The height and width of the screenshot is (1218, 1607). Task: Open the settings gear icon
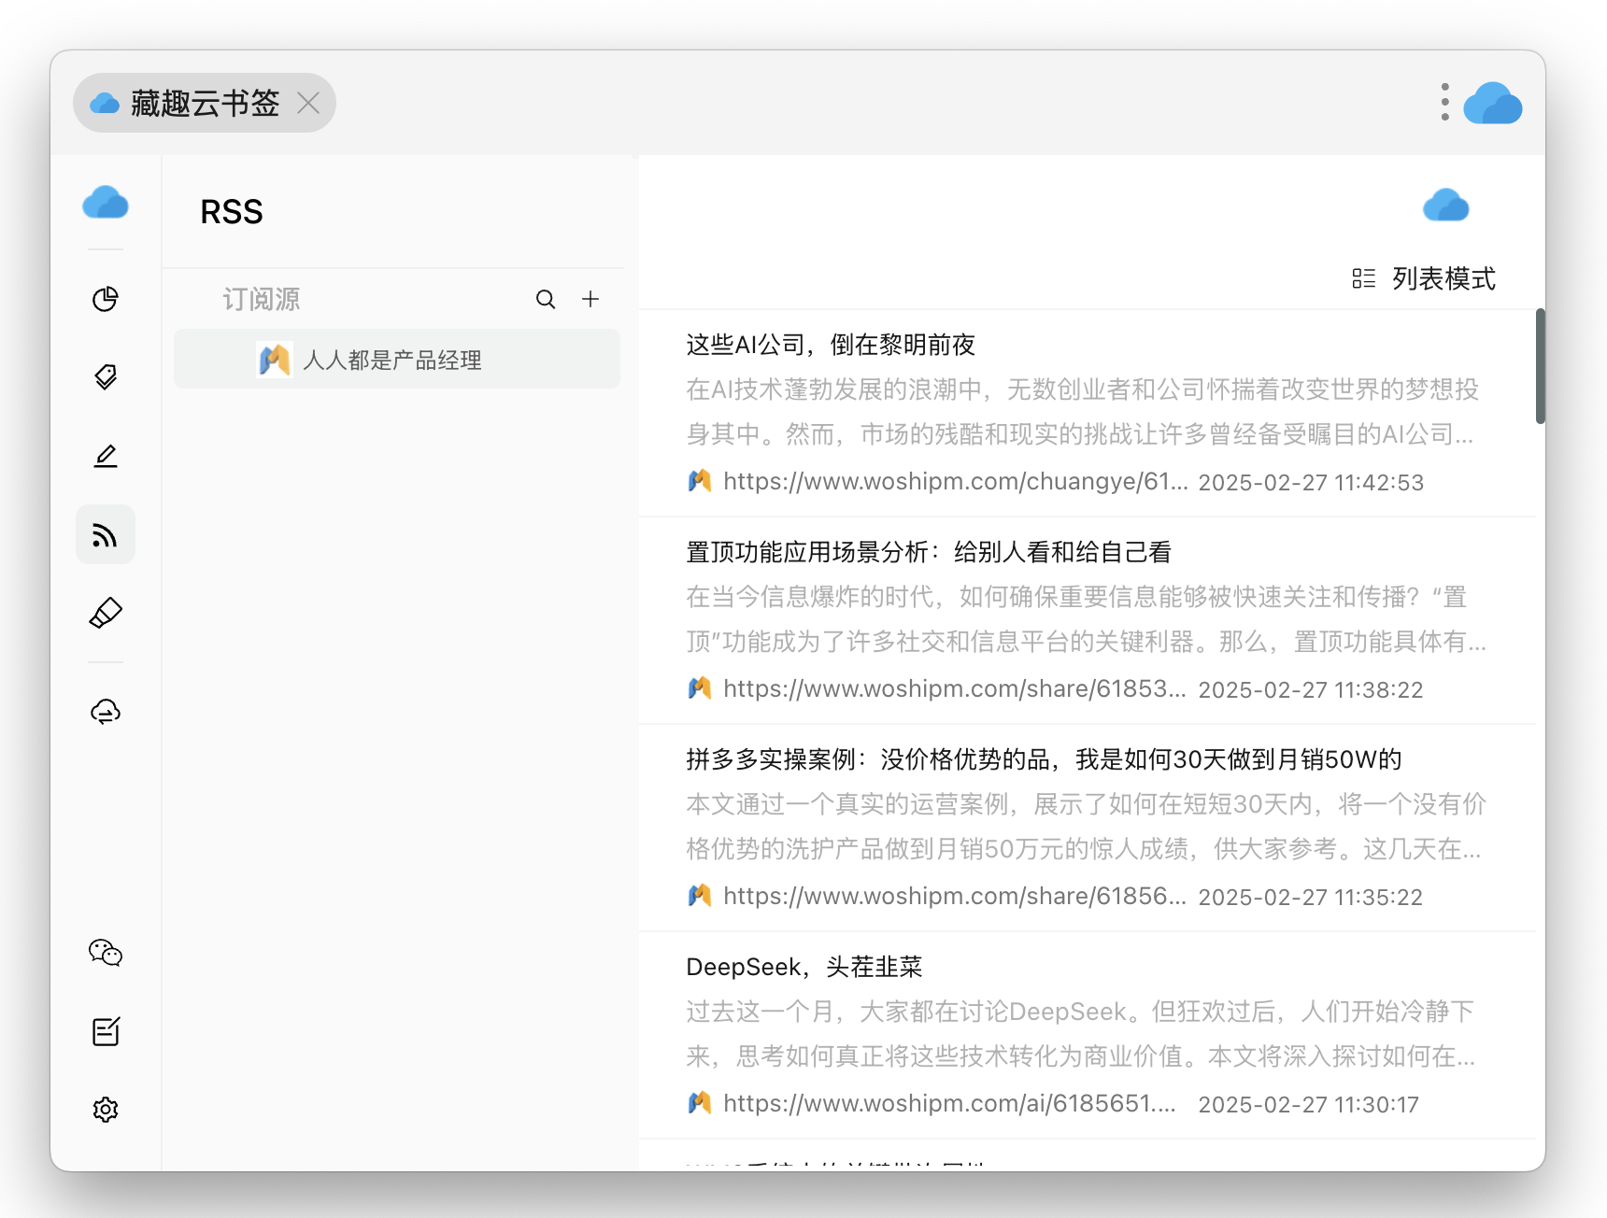[x=106, y=1110]
